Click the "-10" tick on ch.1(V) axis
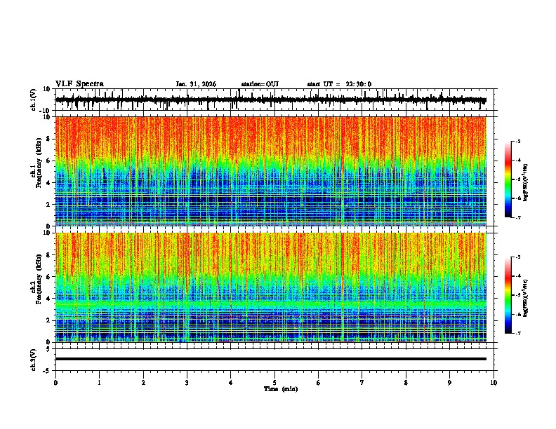The width and height of the screenshot is (556, 429). pyautogui.click(x=46, y=111)
